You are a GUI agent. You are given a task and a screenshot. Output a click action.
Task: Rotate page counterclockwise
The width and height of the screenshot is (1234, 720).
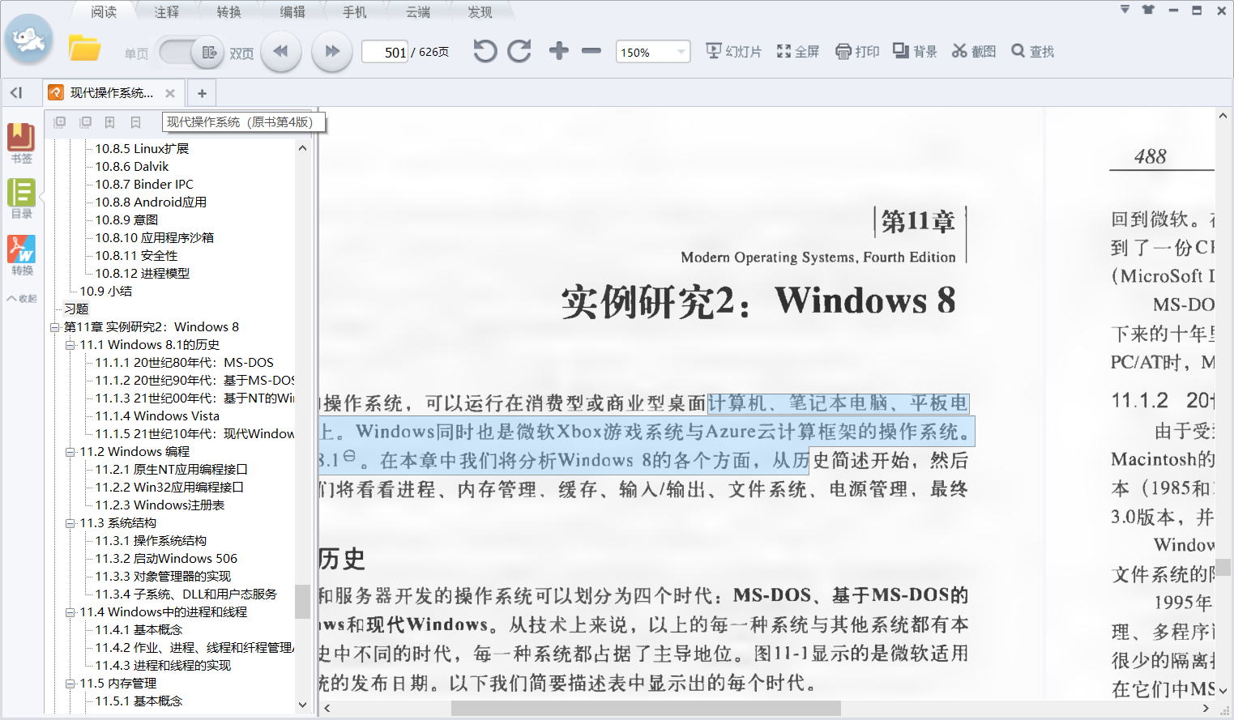click(x=485, y=51)
